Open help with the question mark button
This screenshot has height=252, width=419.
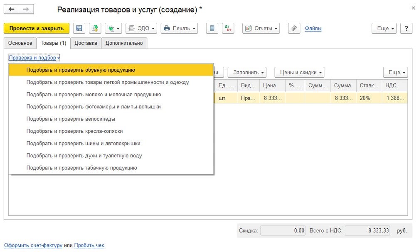[406, 28]
